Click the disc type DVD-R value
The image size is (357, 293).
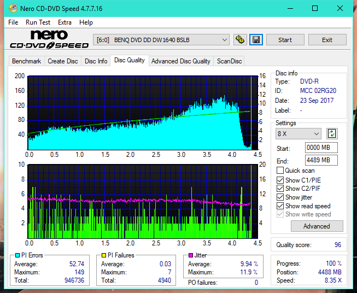point(309,81)
